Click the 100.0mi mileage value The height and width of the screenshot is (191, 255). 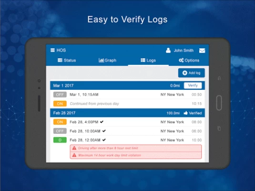pos(173,113)
